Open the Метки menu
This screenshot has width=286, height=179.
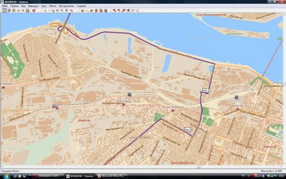52,6
